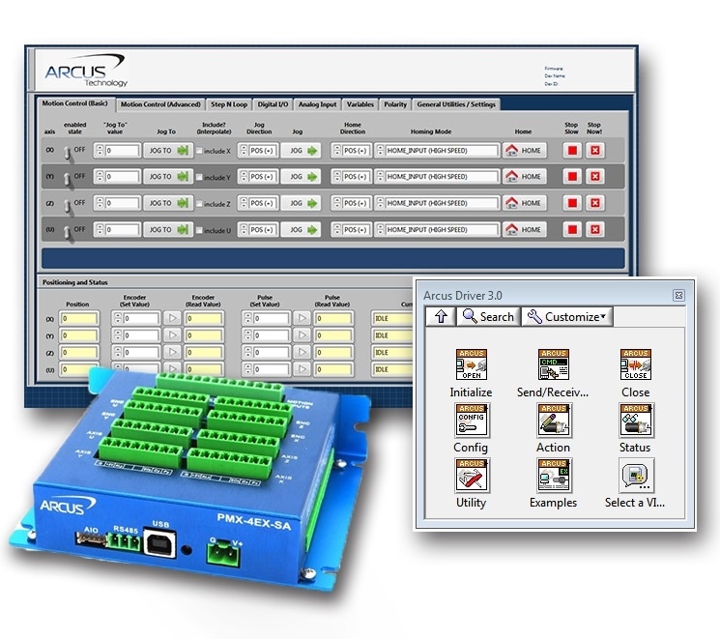Change Y axis Jog Direction selector
The width and height of the screenshot is (720, 639).
click(x=258, y=176)
